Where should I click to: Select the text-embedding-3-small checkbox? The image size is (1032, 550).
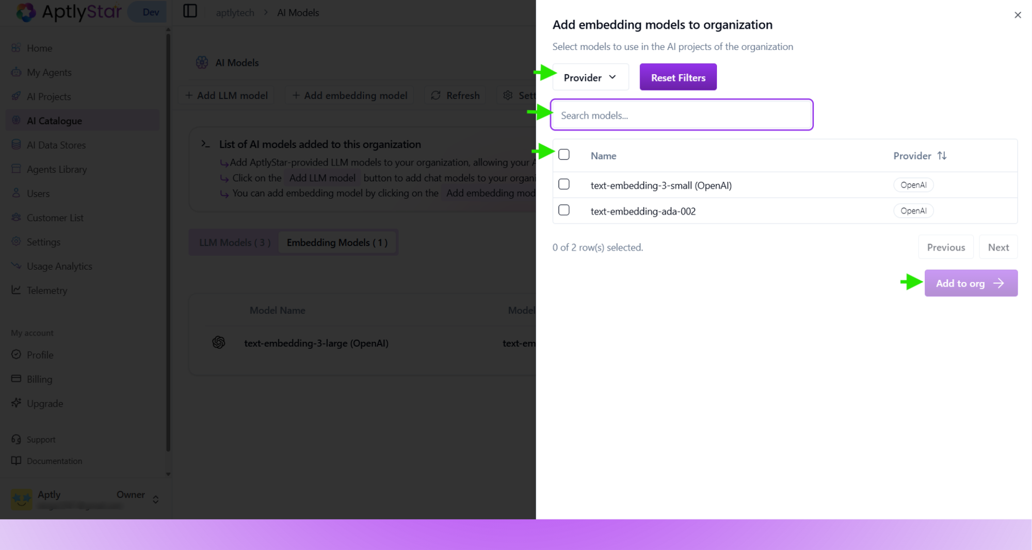[564, 184]
